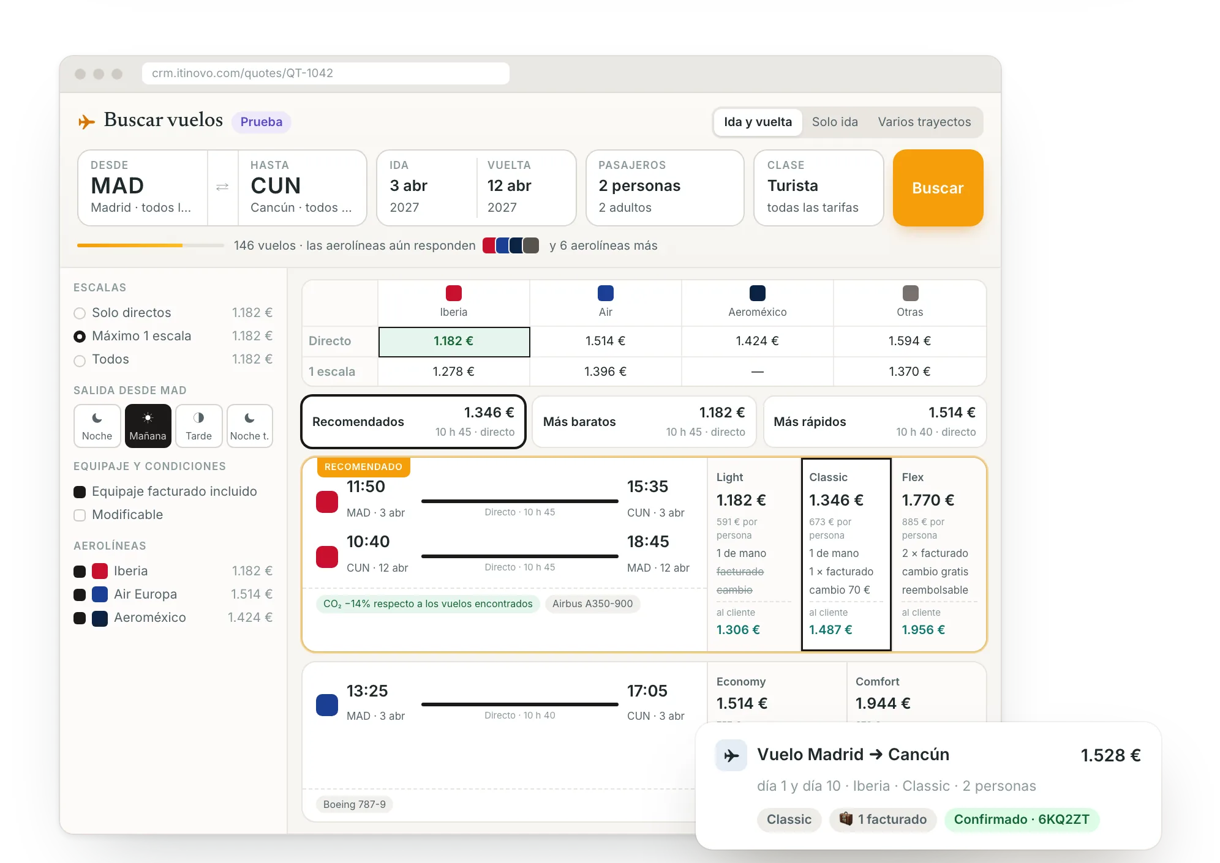The width and height of the screenshot is (1220, 863).
Task: Switch to Varios trayectos trip type
Action: point(924,122)
